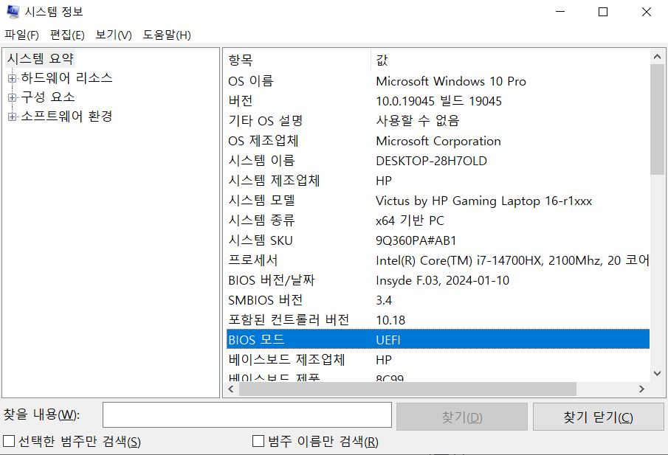Screen dimensions: 668x455
Task: Click value 9Q360PA#AB1
Action: pyautogui.click(x=416, y=240)
